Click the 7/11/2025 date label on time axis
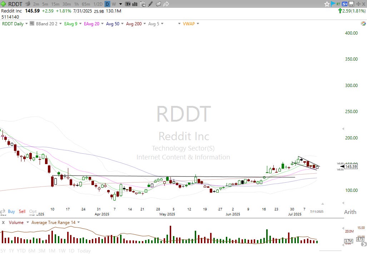 click(317, 211)
